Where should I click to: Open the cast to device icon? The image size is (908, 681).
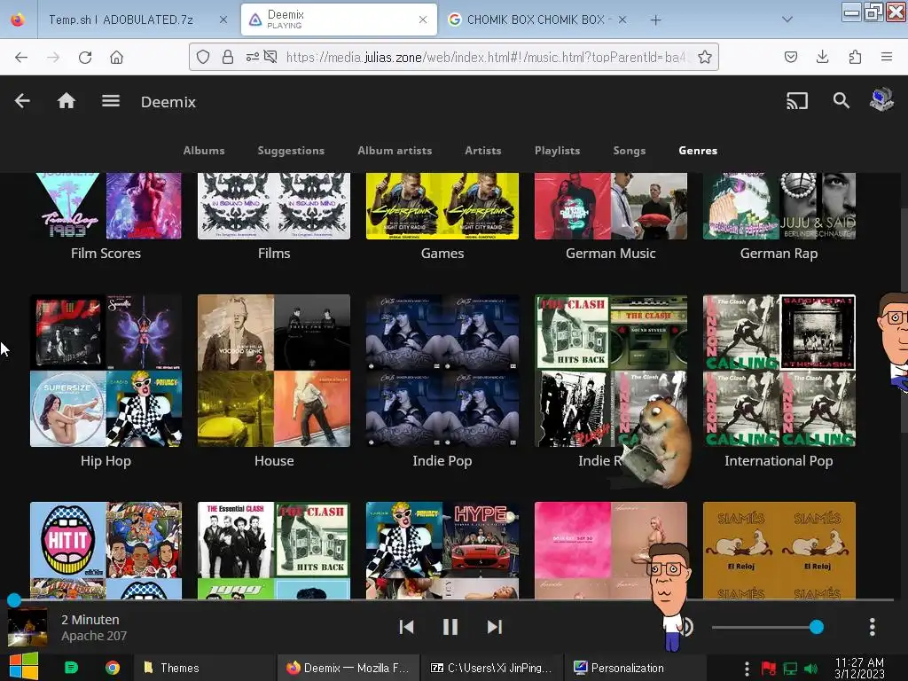click(x=797, y=101)
